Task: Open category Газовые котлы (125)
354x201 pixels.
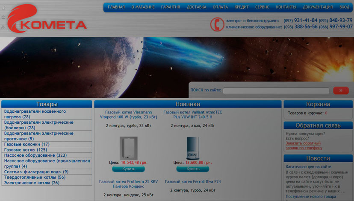Action: click(47, 150)
